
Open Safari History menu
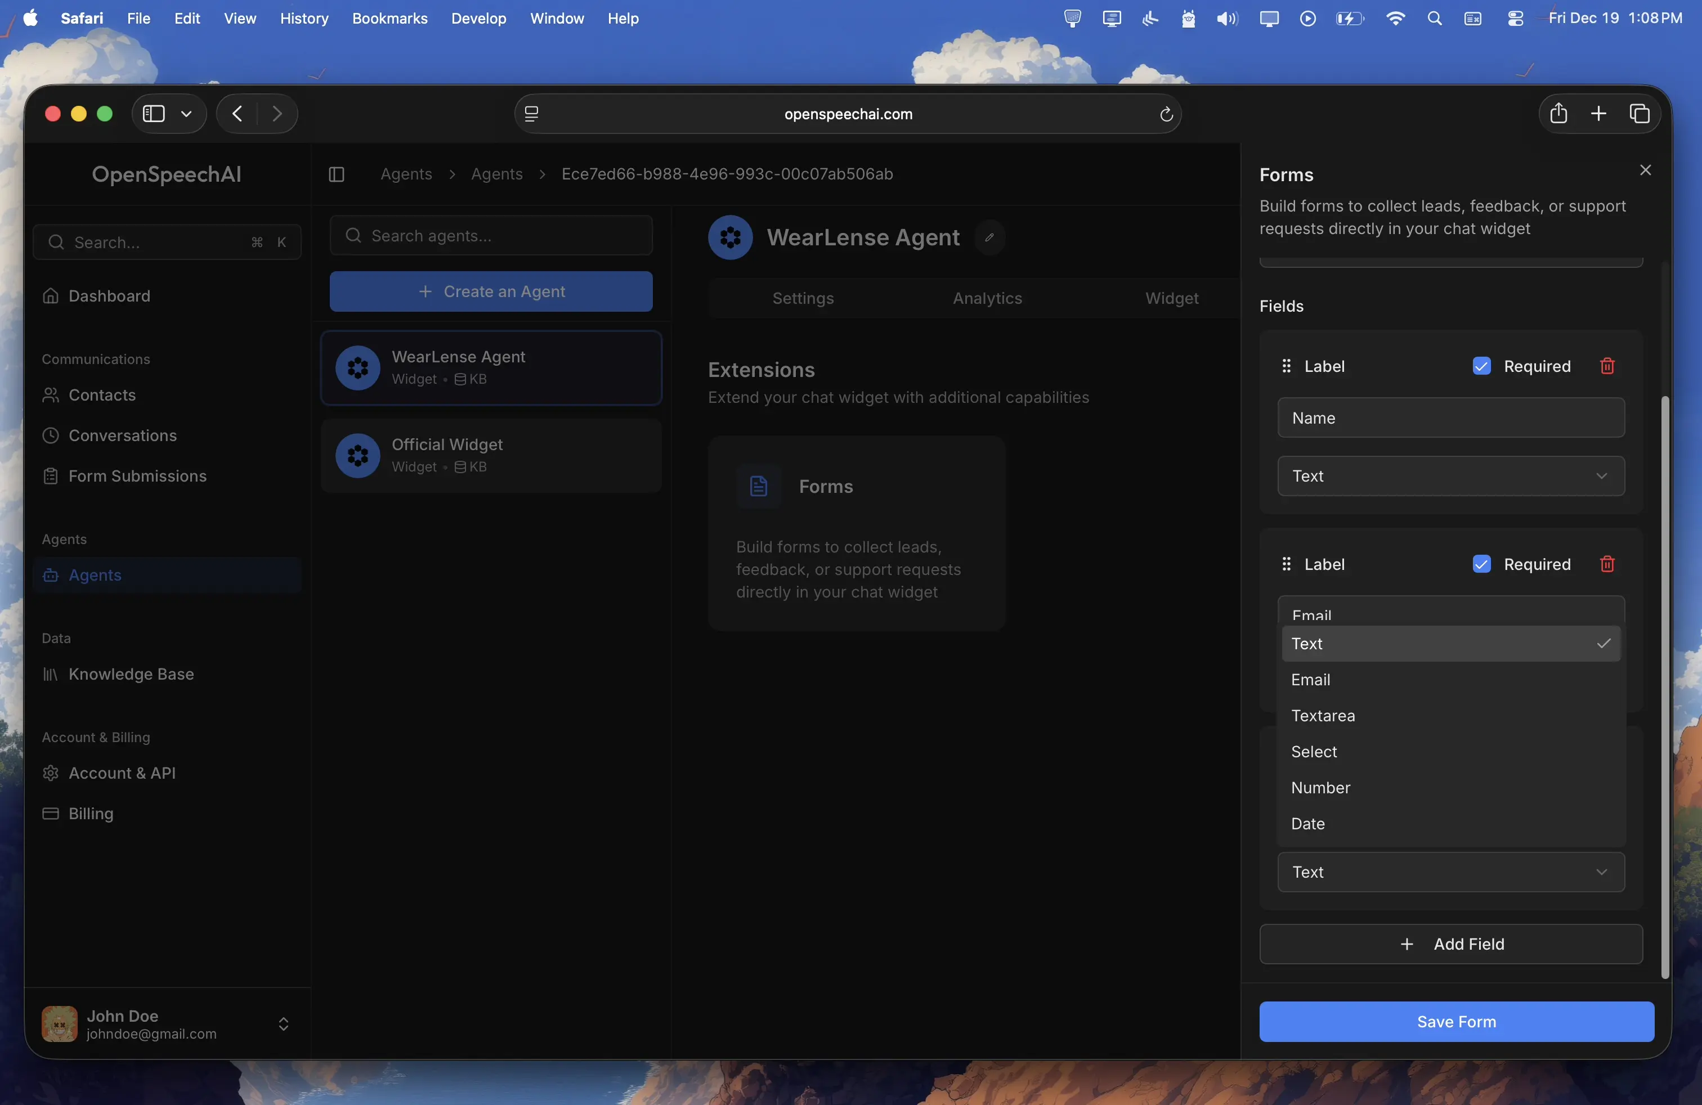304,19
